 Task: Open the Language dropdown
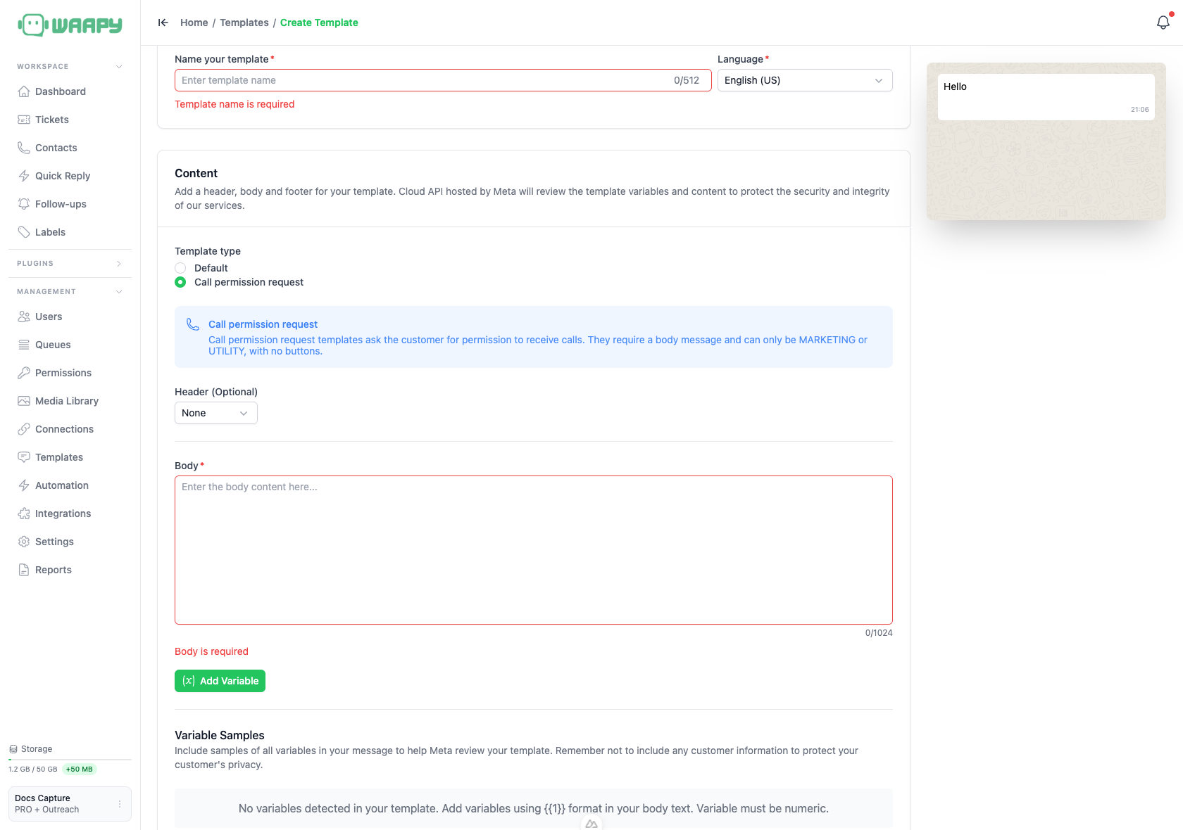click(805, 80)
